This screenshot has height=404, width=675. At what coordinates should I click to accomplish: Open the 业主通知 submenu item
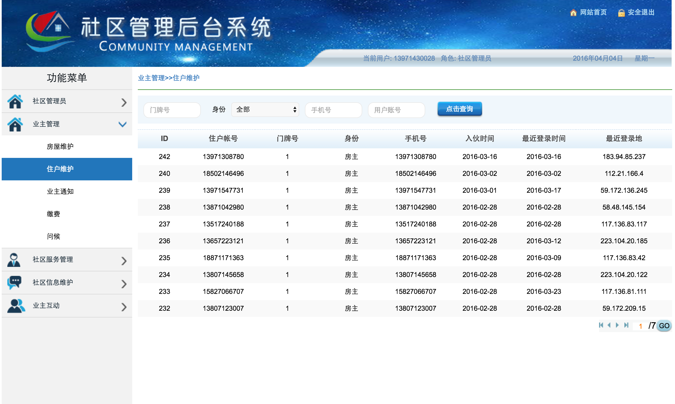pyautogui.click(x=60, y=192)
